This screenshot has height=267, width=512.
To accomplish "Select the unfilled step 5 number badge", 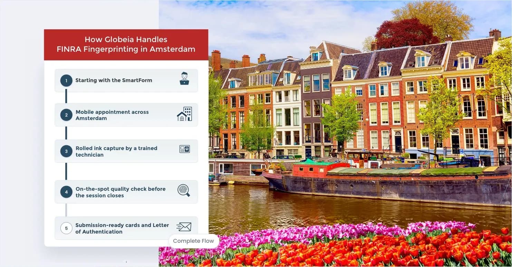I will point(66,228).
